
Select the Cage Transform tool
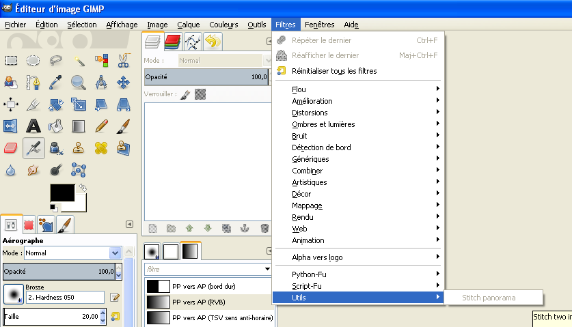pyautogui.click(x=79, y=170)
